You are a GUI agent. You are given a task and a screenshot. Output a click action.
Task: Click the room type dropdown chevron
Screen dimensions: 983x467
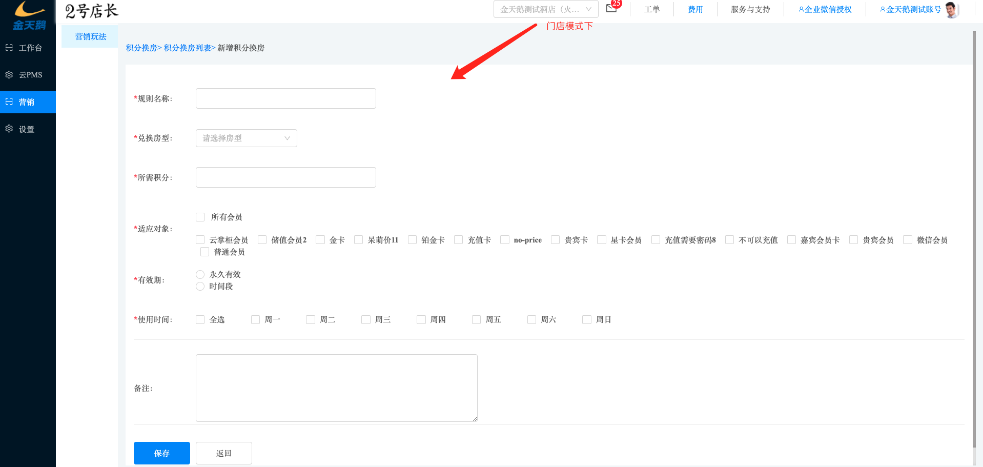[x=287, y=138]
